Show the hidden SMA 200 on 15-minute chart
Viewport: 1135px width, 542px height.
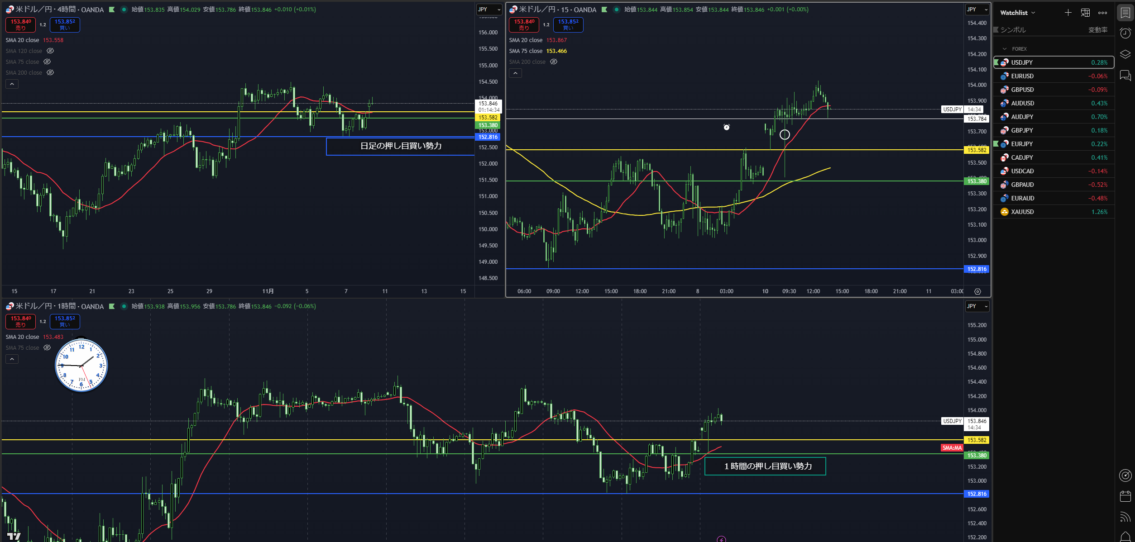[553, 62]
